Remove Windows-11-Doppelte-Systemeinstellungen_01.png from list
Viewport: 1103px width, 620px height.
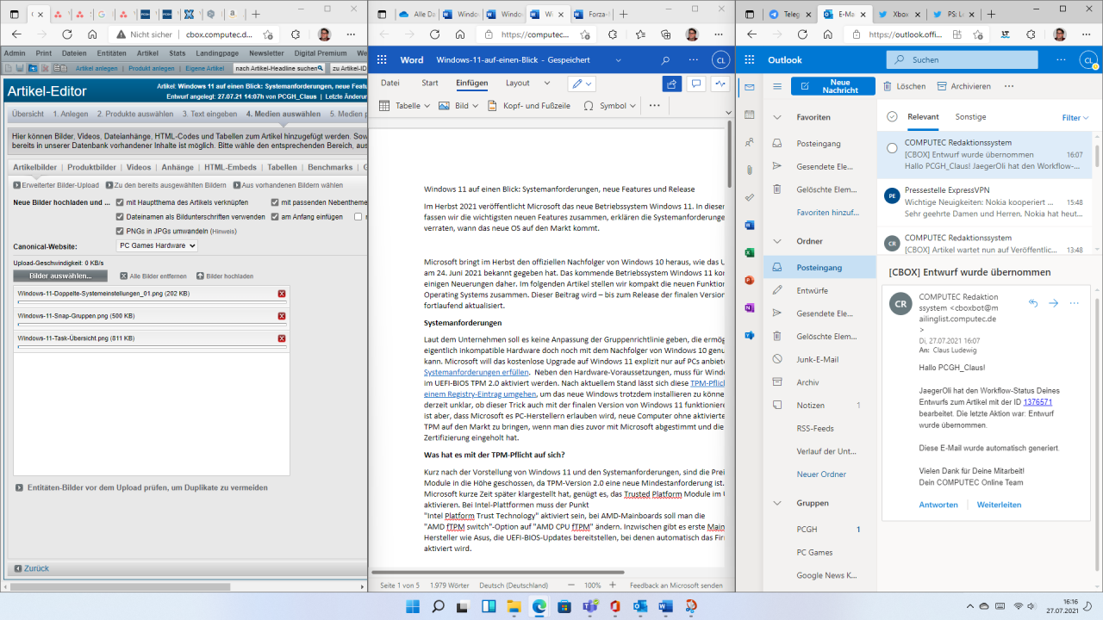[x=282, y=294]
